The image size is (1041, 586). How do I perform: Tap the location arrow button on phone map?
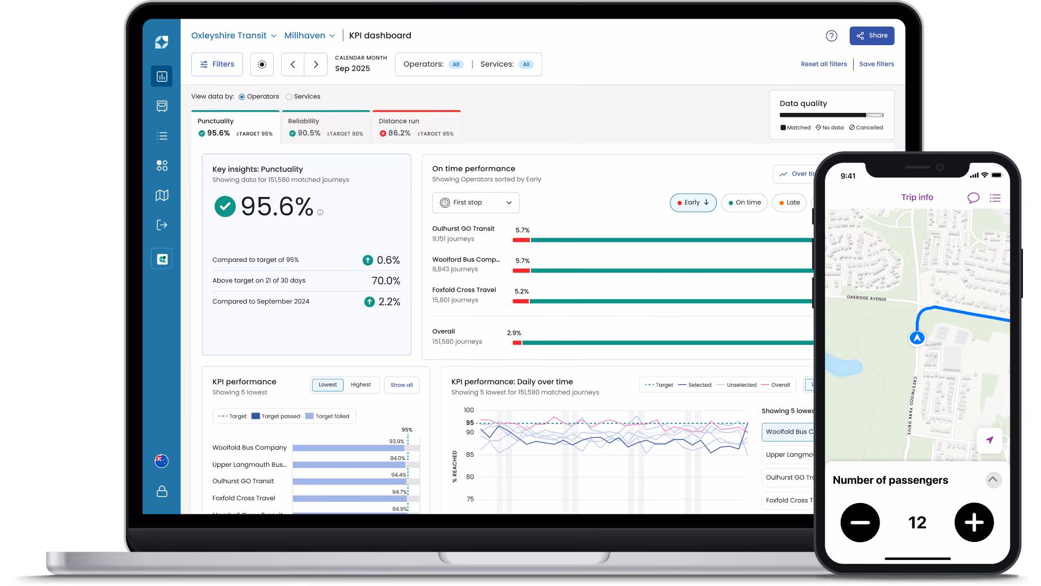pos(990,440)
